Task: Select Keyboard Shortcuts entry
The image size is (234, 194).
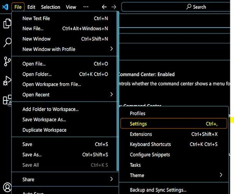Action: pyautogui.click(x=174, y=144)
